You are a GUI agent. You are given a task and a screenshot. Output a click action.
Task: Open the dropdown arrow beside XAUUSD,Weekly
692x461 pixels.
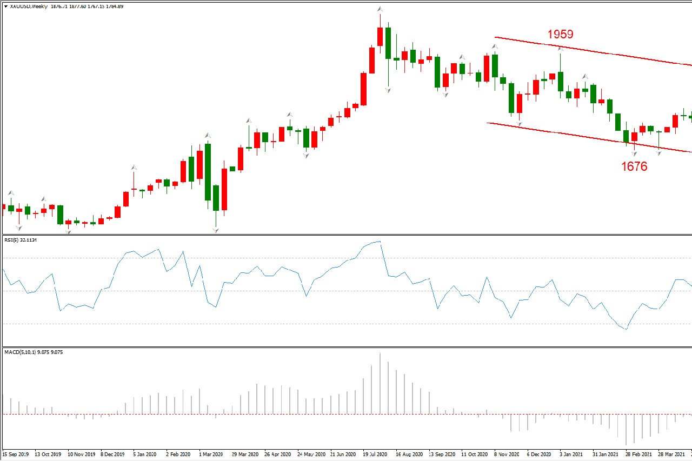[x=5, y=6]
